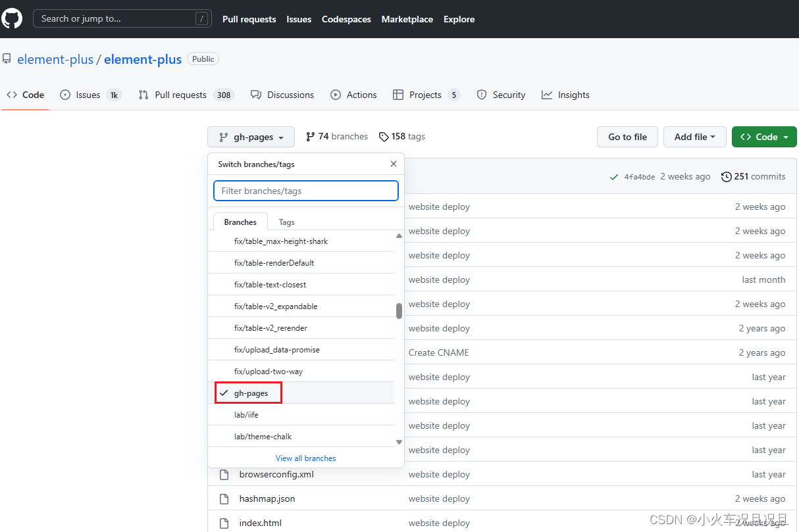The image size is (799, 532).
Task: Click the green check status icon near 4fa4bde
Action: (x=614, y=177)
